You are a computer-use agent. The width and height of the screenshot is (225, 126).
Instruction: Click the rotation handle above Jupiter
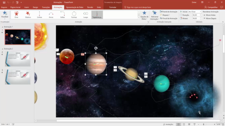point(96,48)
